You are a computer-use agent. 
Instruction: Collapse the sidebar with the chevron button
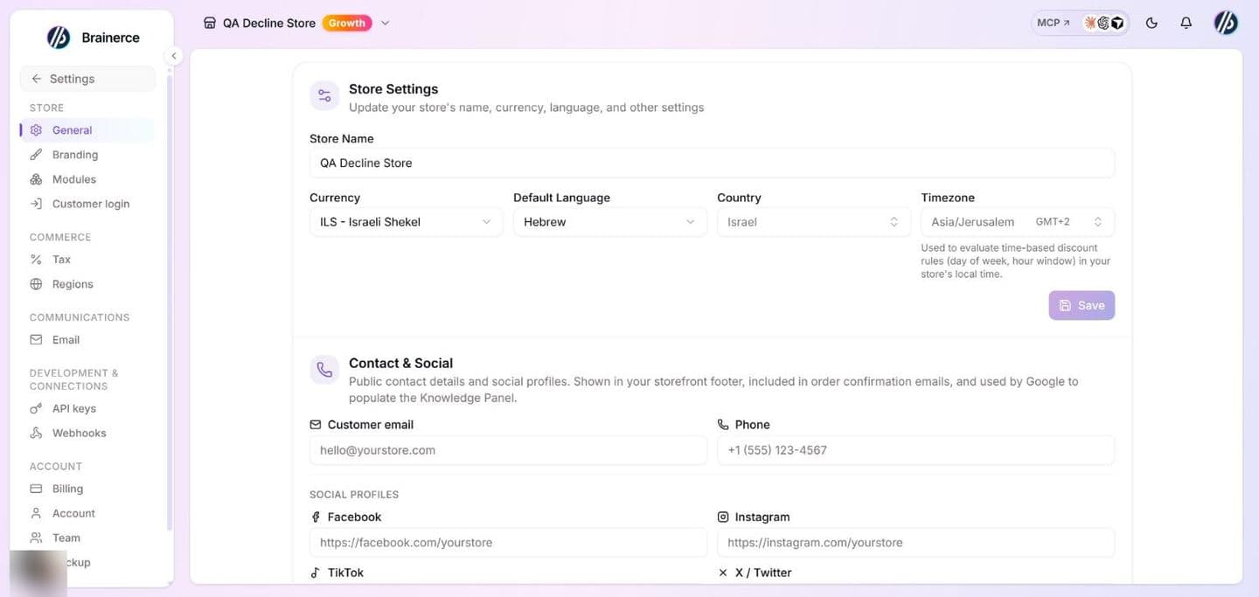pyautogui.click(x=174, y=56)
